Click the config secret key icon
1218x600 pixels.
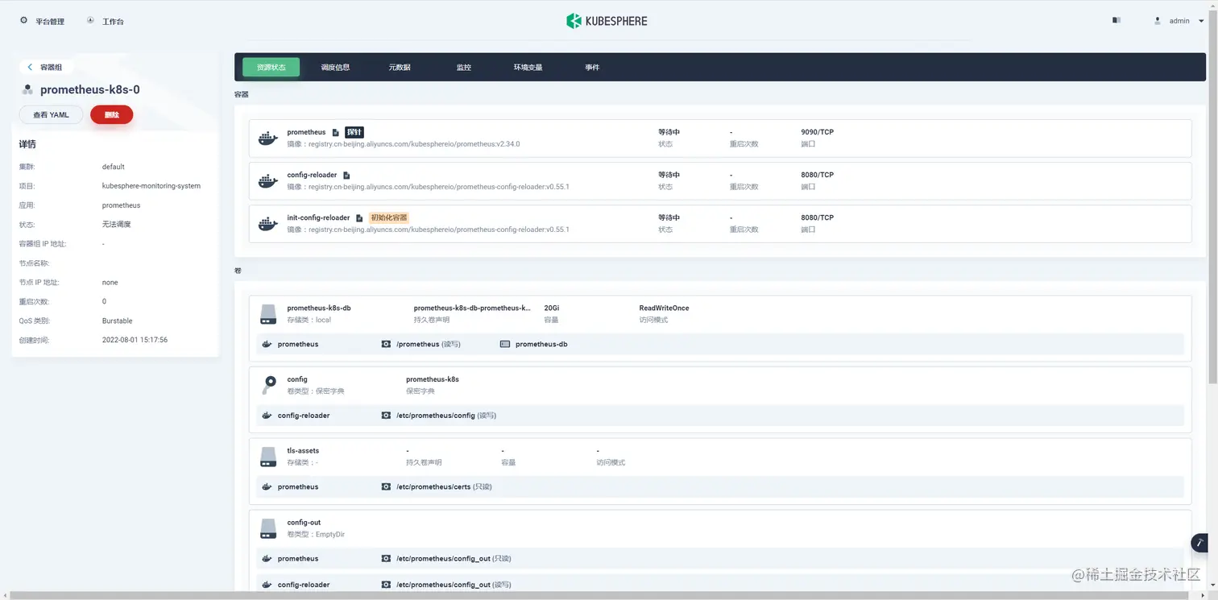click(268, 385)
